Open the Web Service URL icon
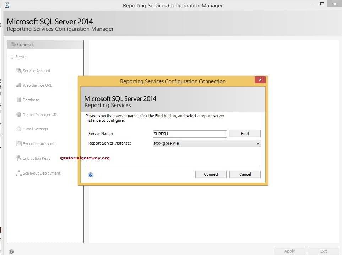 pos(18,85)
